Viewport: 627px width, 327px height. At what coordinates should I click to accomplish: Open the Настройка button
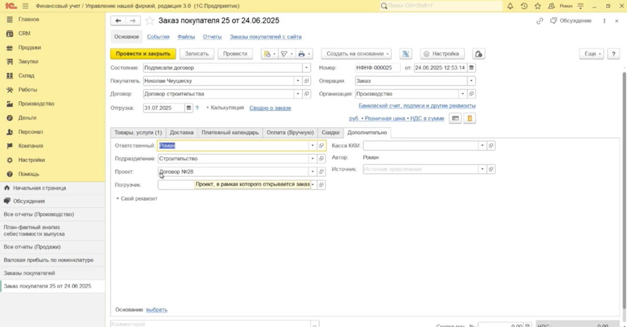pyautogui.click(x=442, y=54)
